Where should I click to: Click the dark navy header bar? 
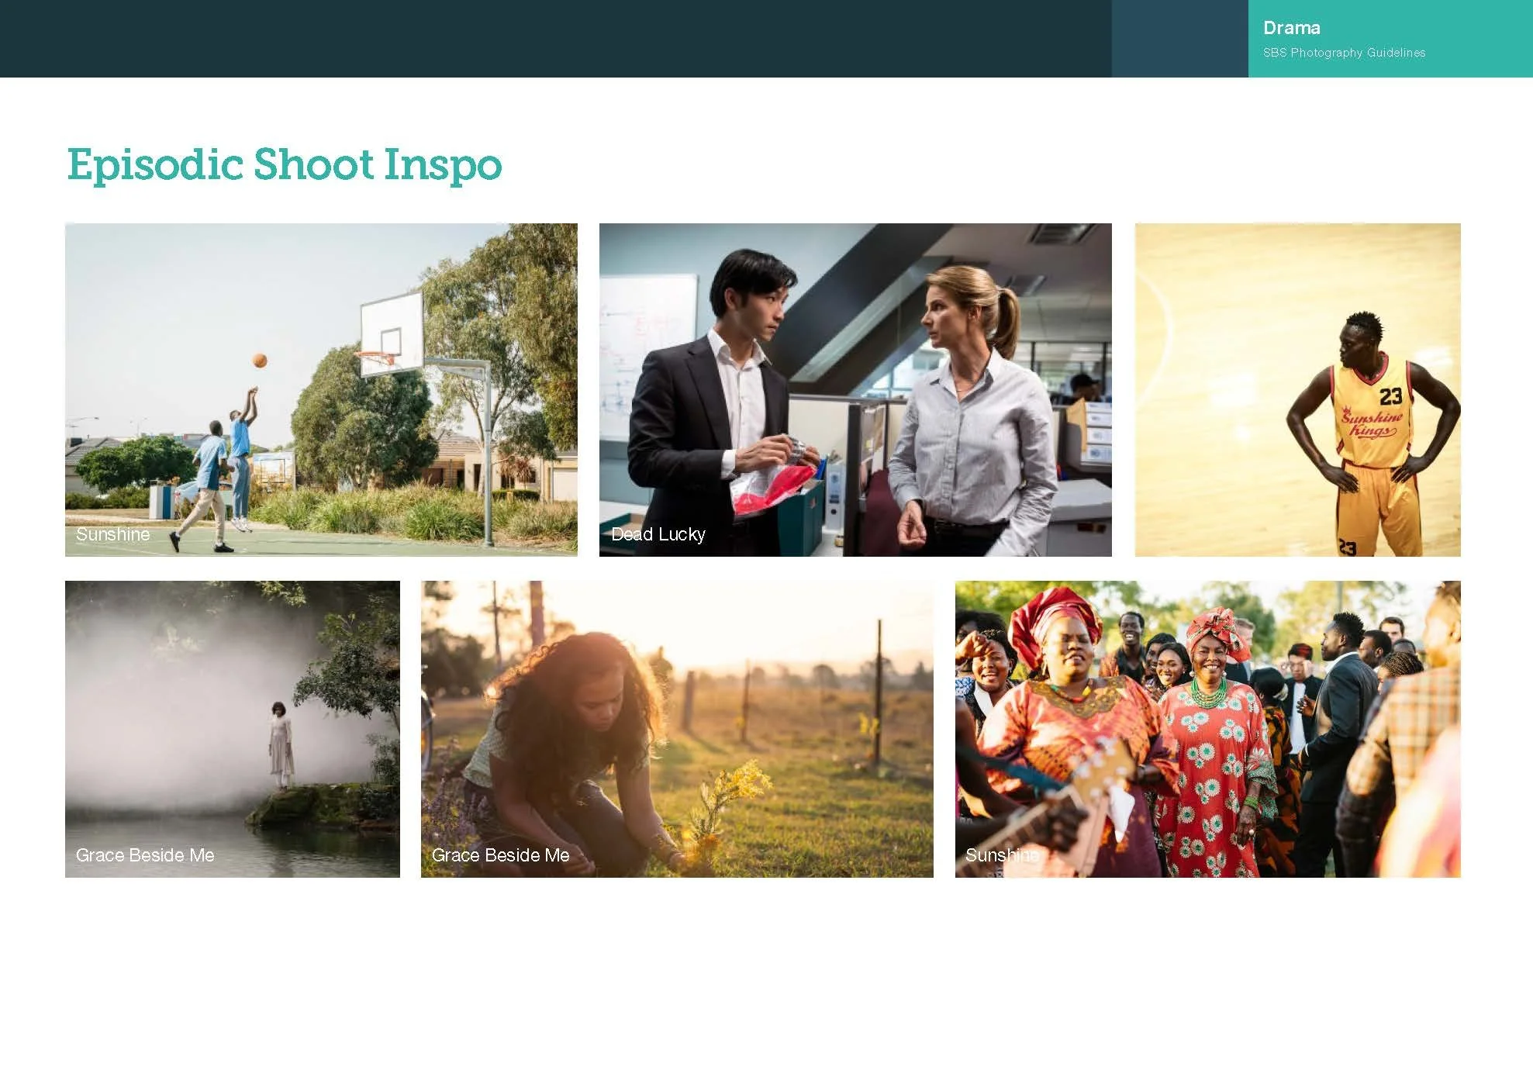(x=555, y=39)
